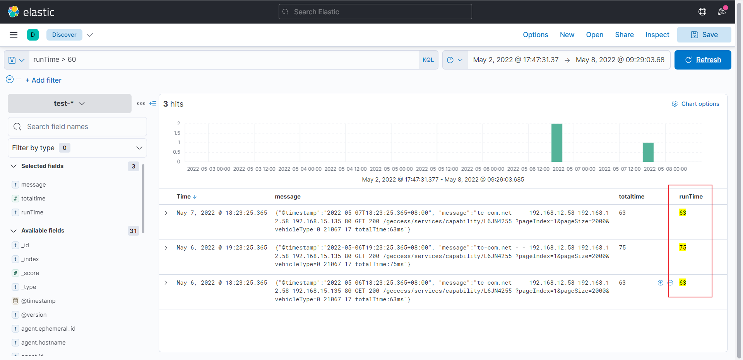Click the start date May 2, 2022
Viewport: 743px width, 360px height.
[515, 60]
